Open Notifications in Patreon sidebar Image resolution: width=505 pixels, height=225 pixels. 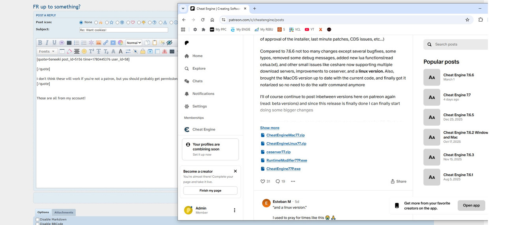[x=199, y=94]
